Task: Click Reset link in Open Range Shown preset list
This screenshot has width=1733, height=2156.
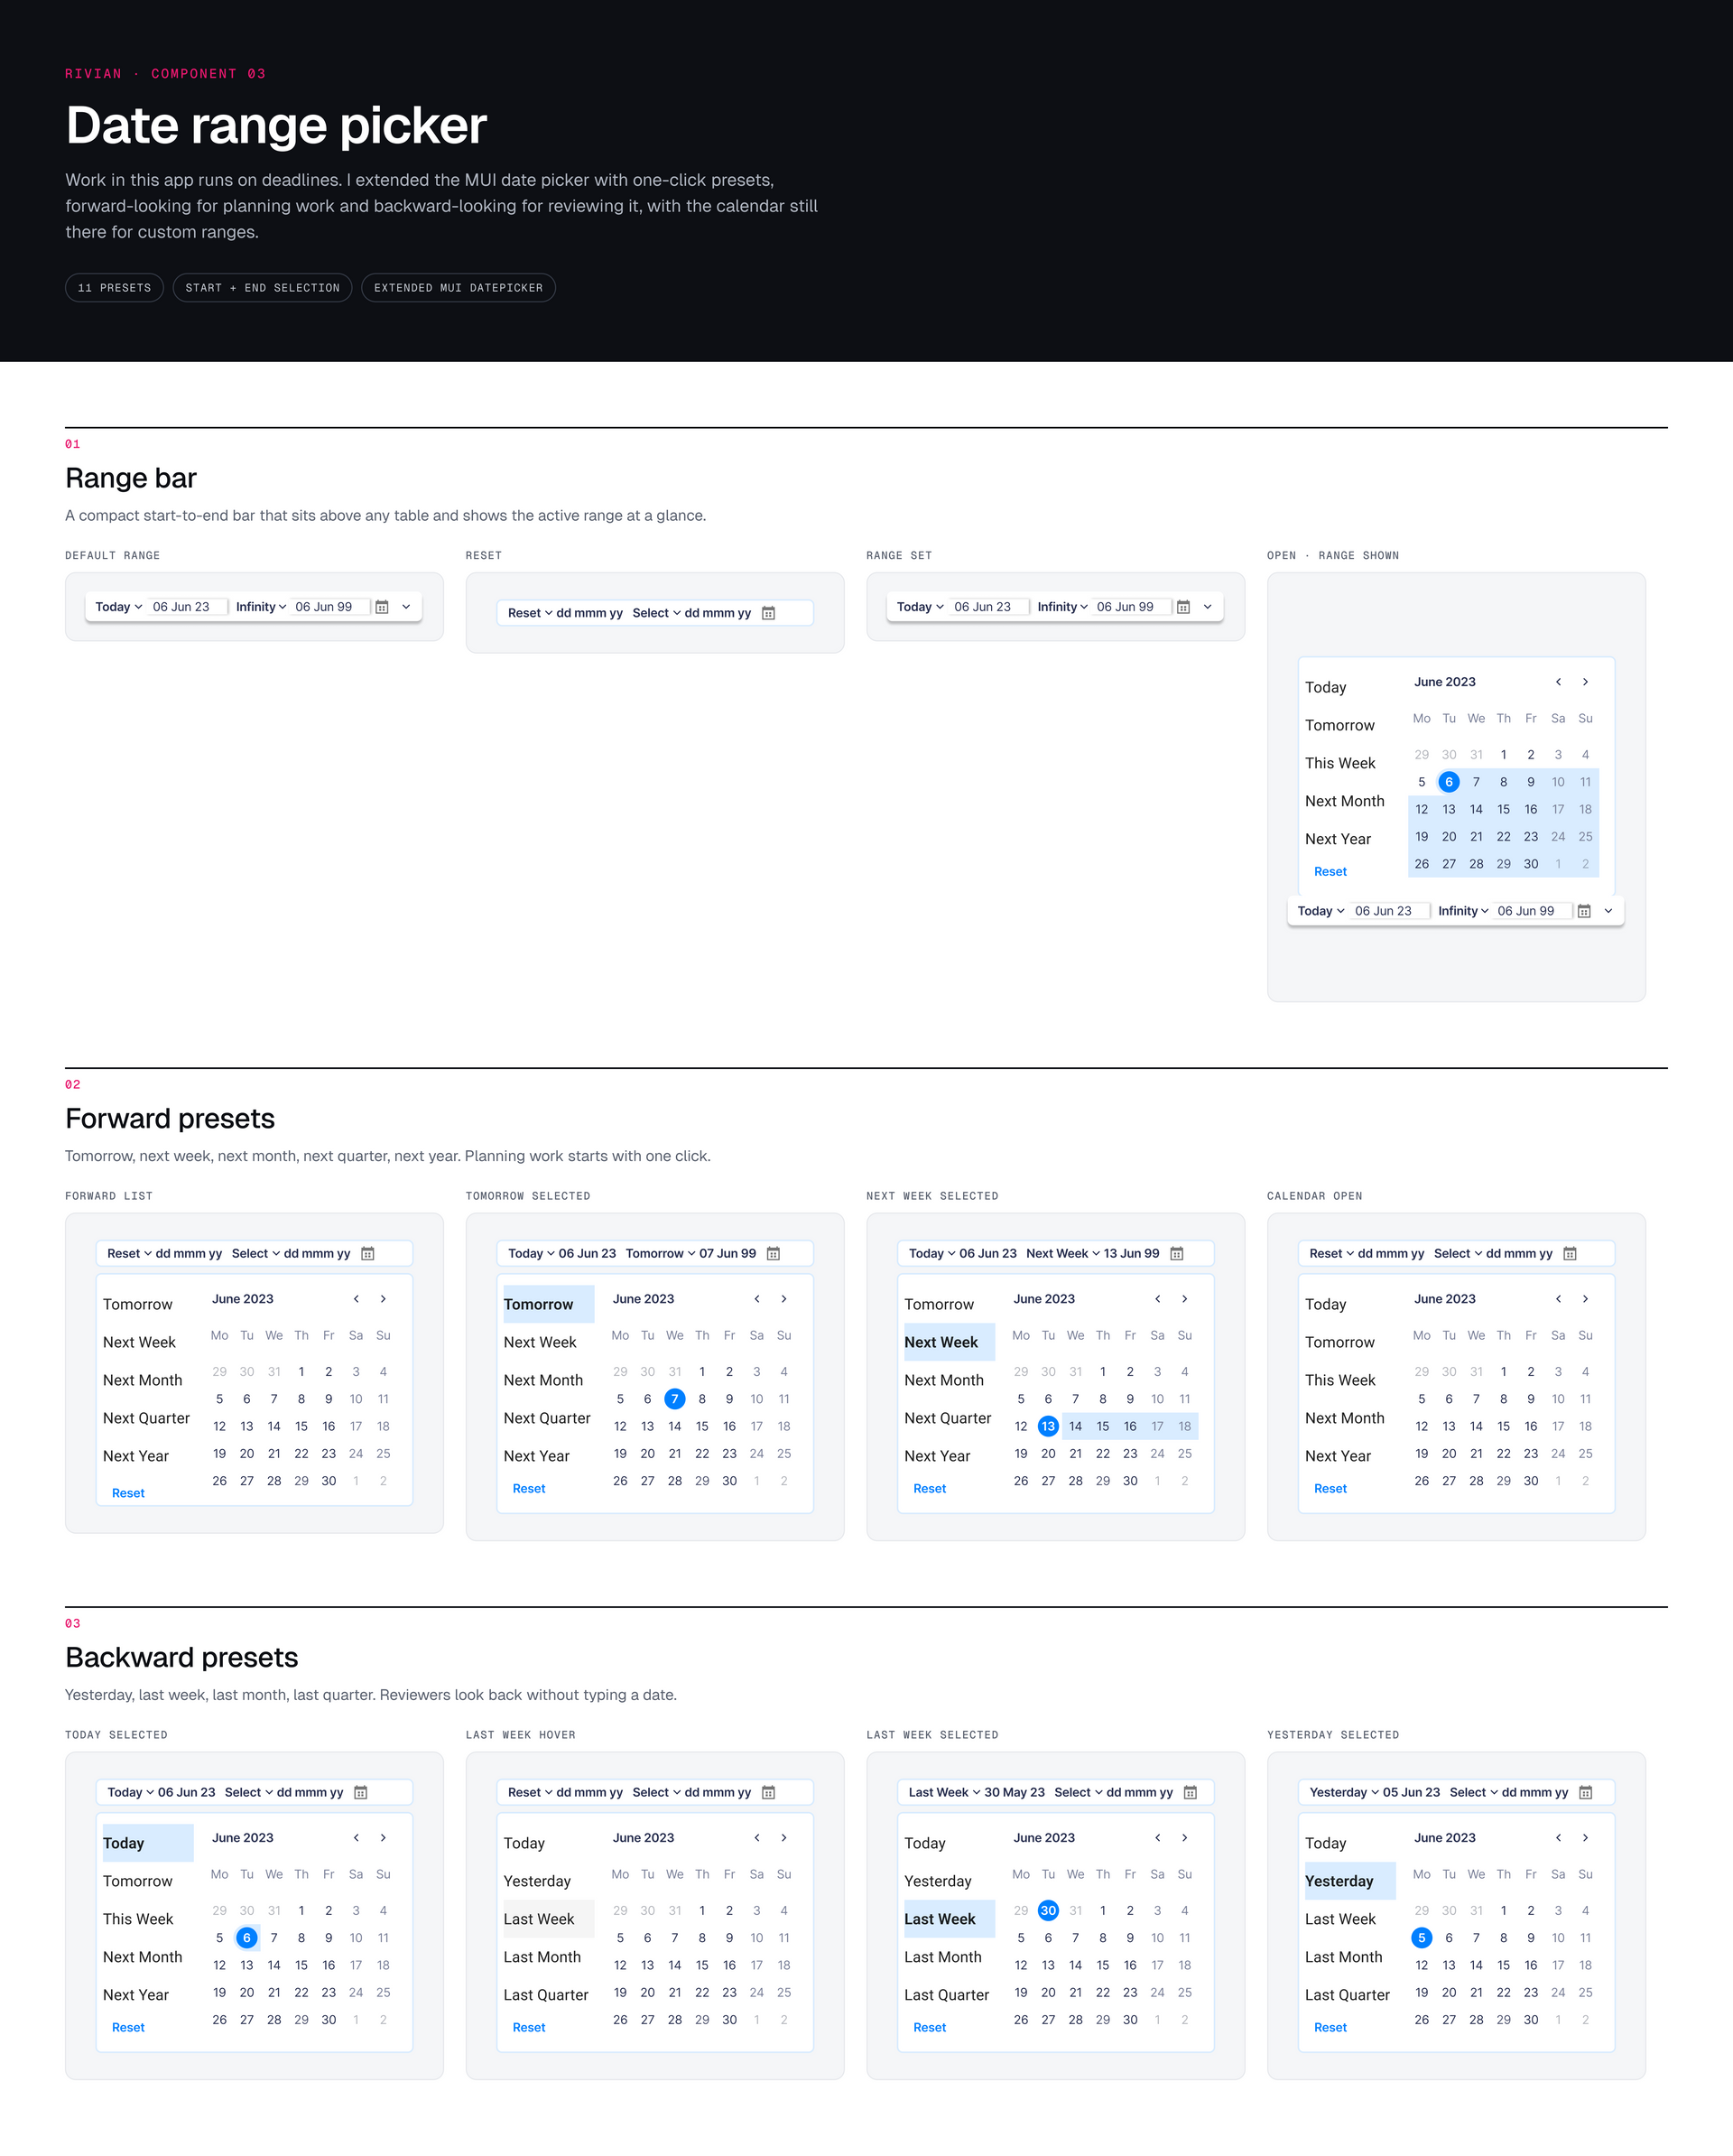Action: [x=1330, y=872]
